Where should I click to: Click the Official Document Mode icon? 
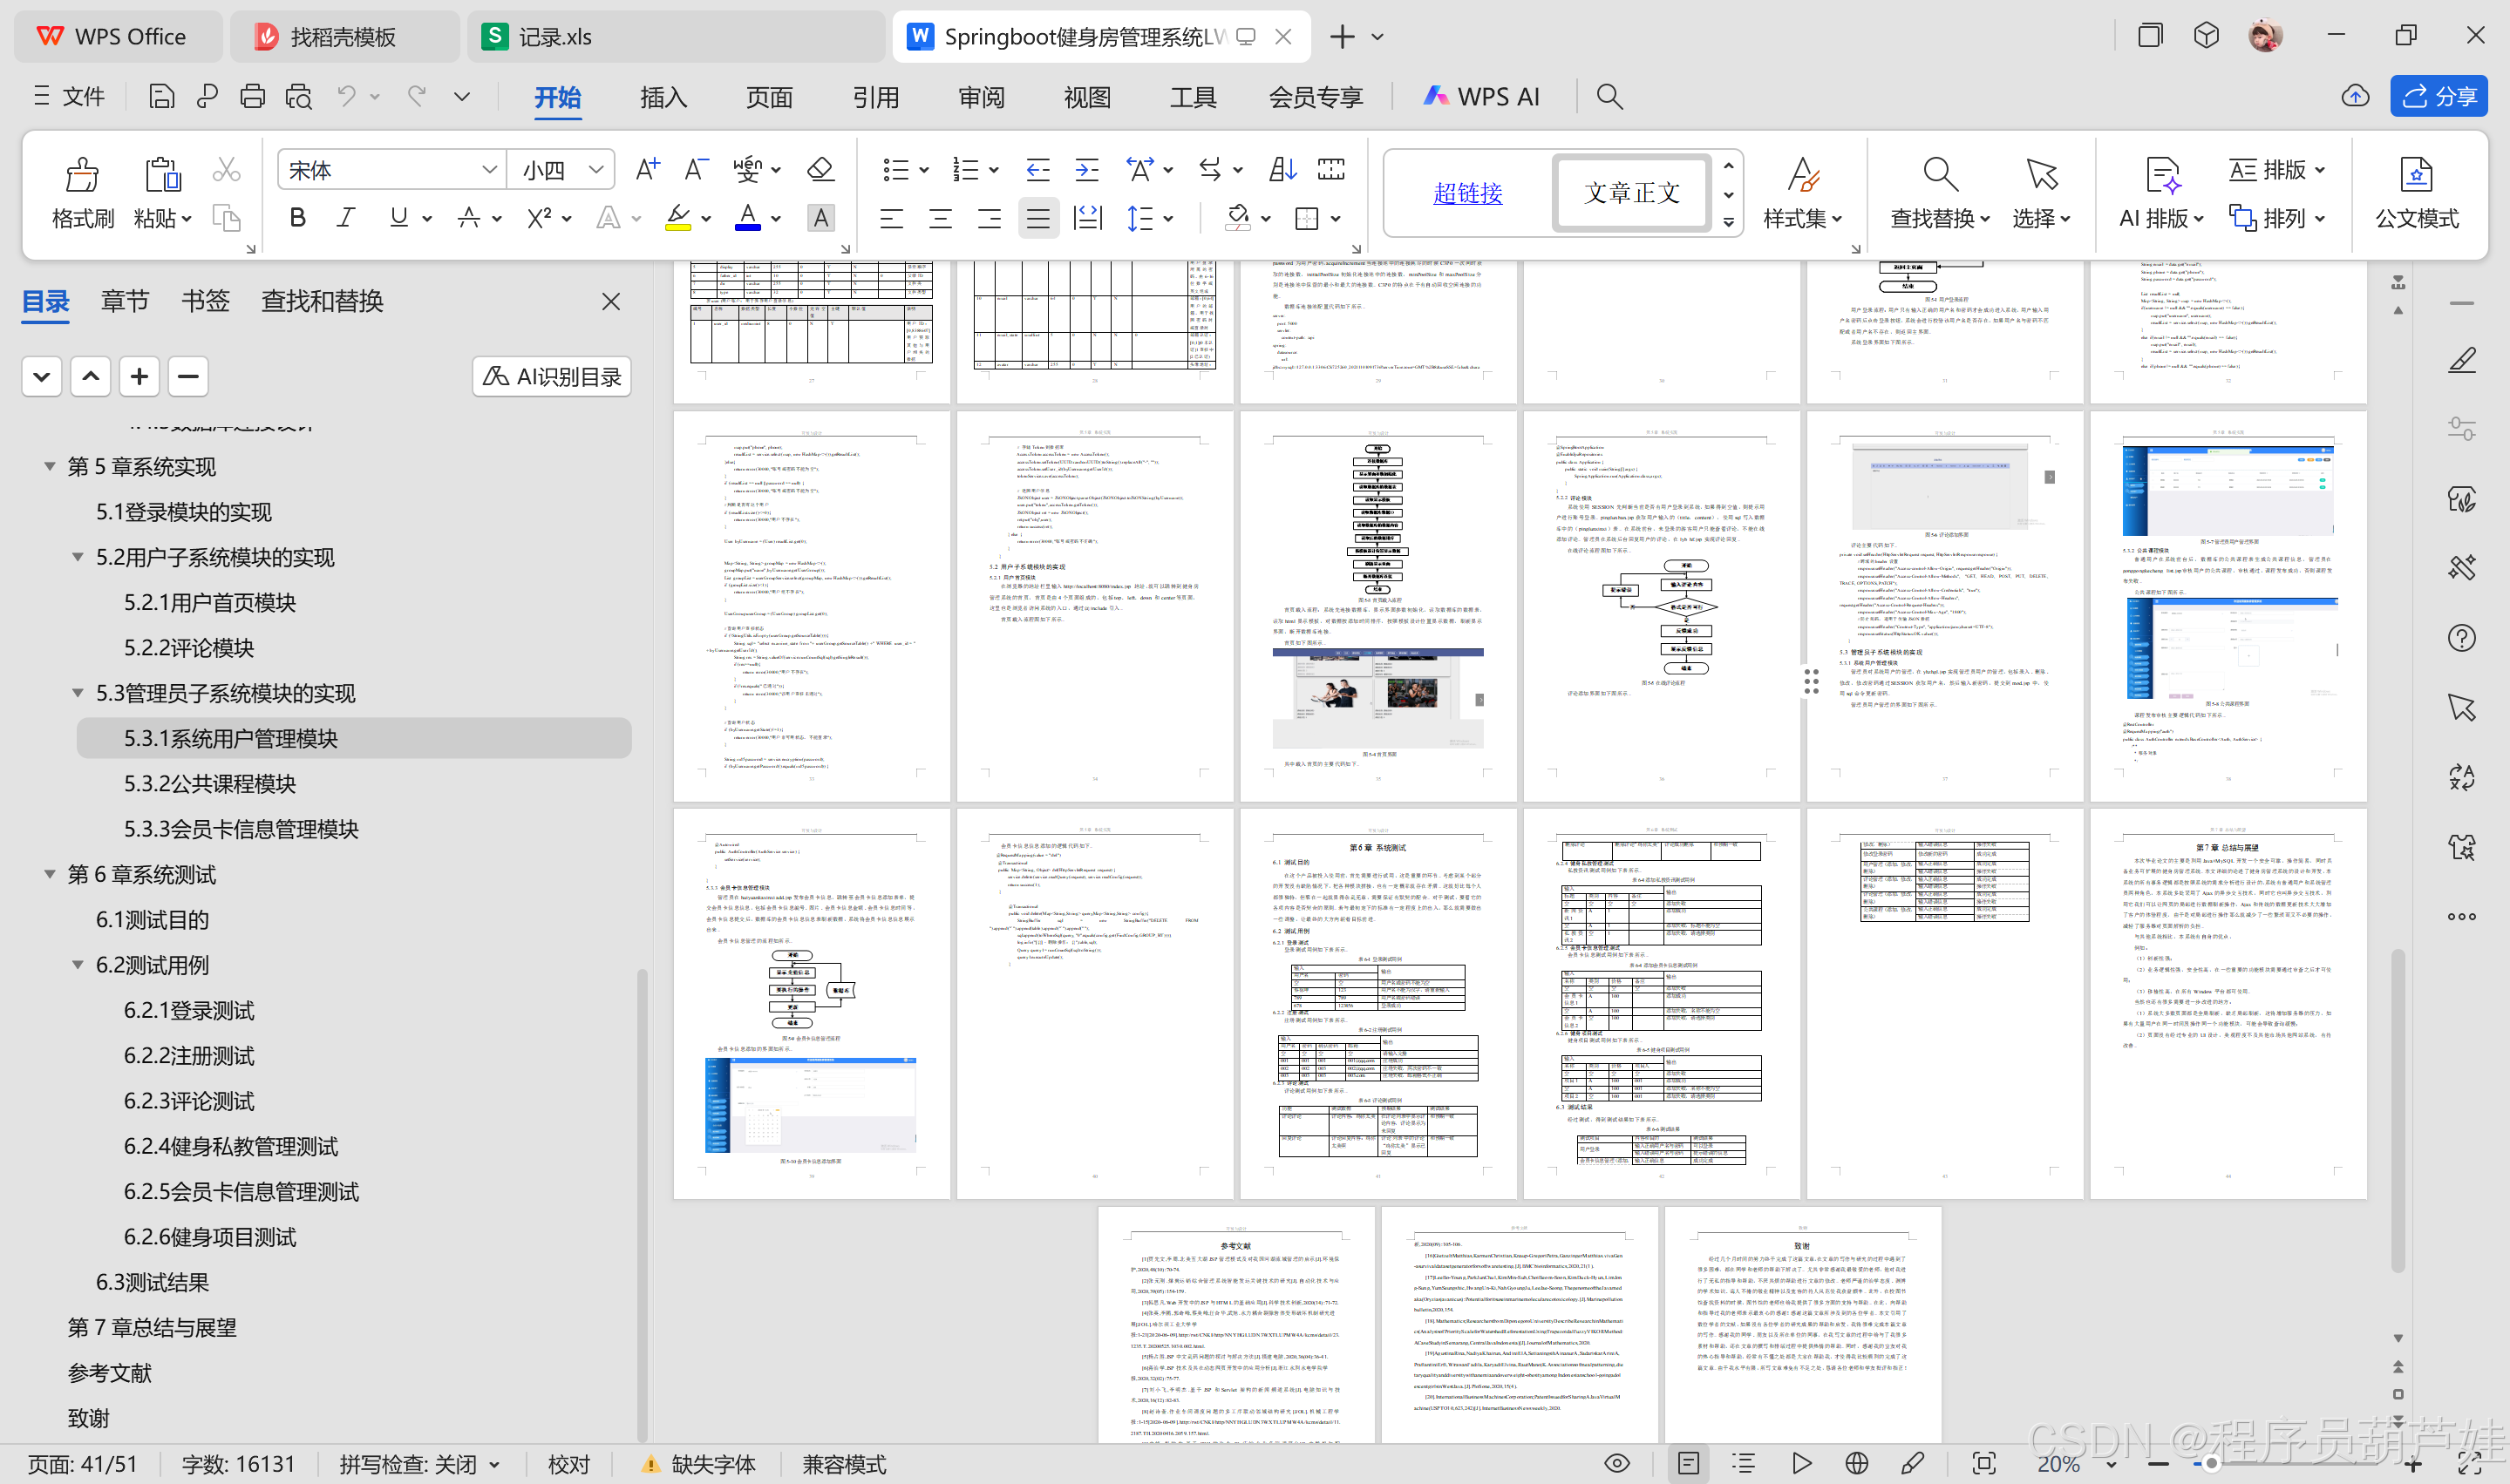[x=2416, y=177]
